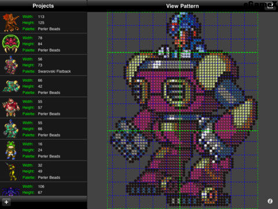Viewport: 278px width, 209px height.
Task: Open the yellow Samus project thumbnail
Action: 11,171
